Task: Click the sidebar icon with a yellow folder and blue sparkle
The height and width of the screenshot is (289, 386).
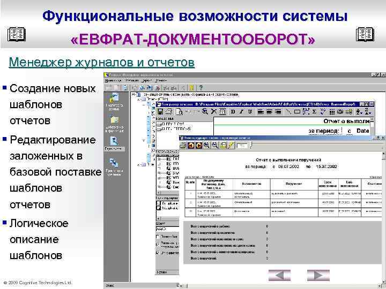Action: (x=115, y=120)
